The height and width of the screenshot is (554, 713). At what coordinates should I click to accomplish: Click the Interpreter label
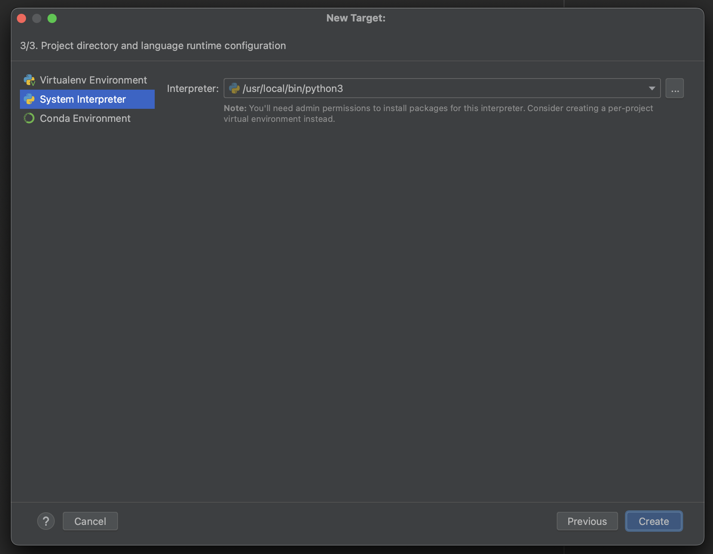(x=192, y=88)
